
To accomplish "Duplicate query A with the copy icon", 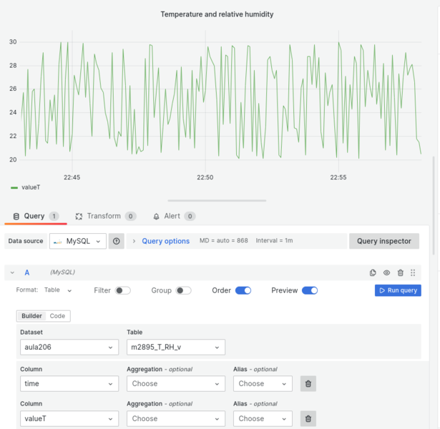I will point(373,272).
